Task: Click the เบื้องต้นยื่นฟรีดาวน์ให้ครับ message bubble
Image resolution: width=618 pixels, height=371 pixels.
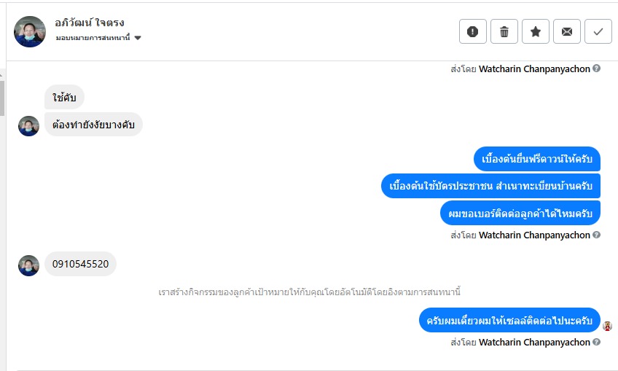Action: click(537, 160)
